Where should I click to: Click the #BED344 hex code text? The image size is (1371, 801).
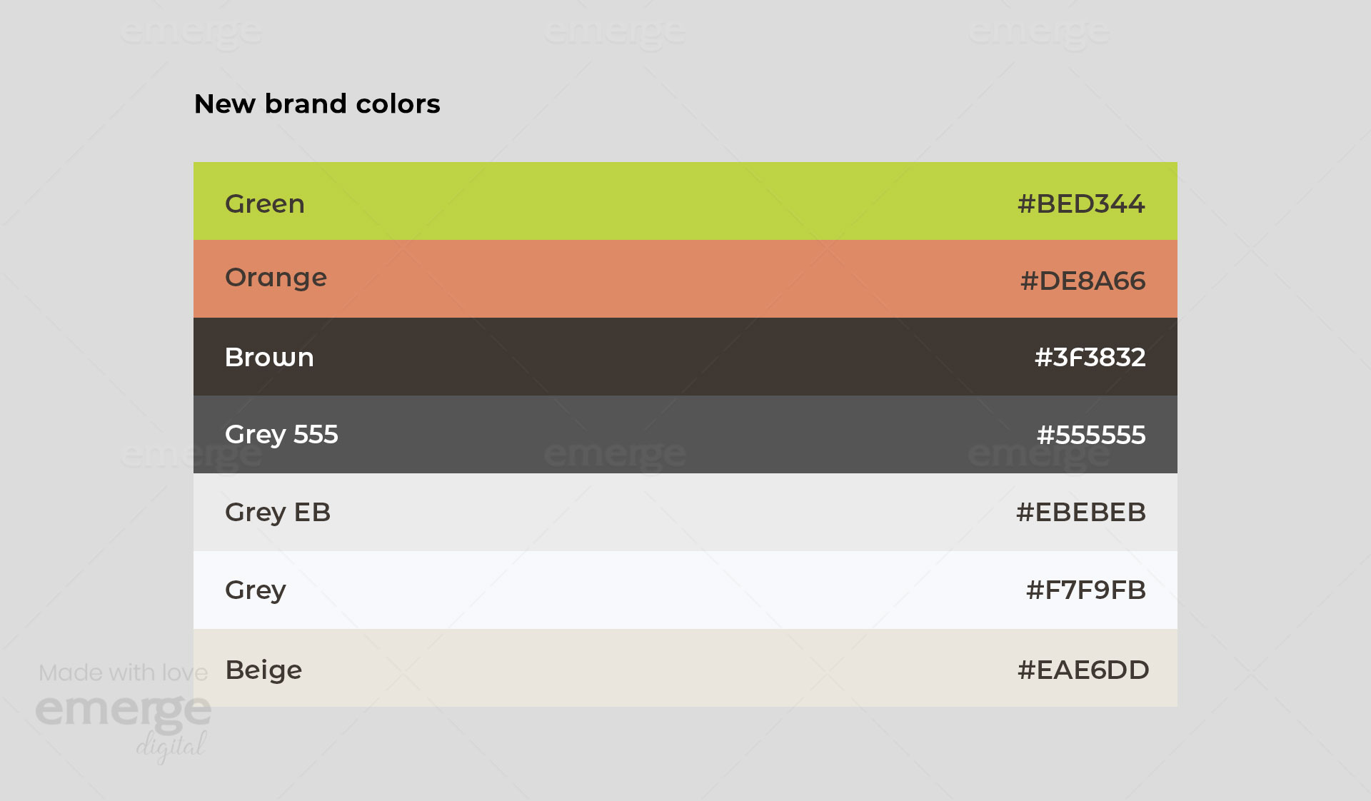(x=1081, y=203)
